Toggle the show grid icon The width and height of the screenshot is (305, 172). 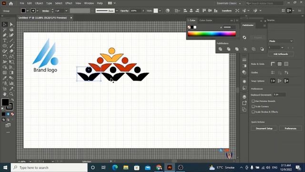click(x=280, y=64)
